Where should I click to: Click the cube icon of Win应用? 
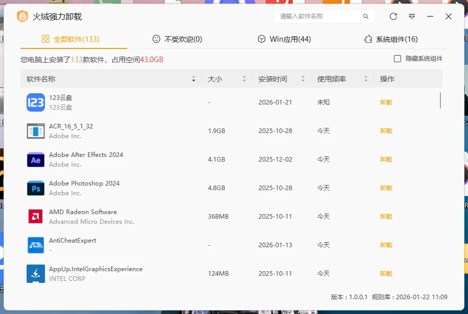click(x=262, y=39)
